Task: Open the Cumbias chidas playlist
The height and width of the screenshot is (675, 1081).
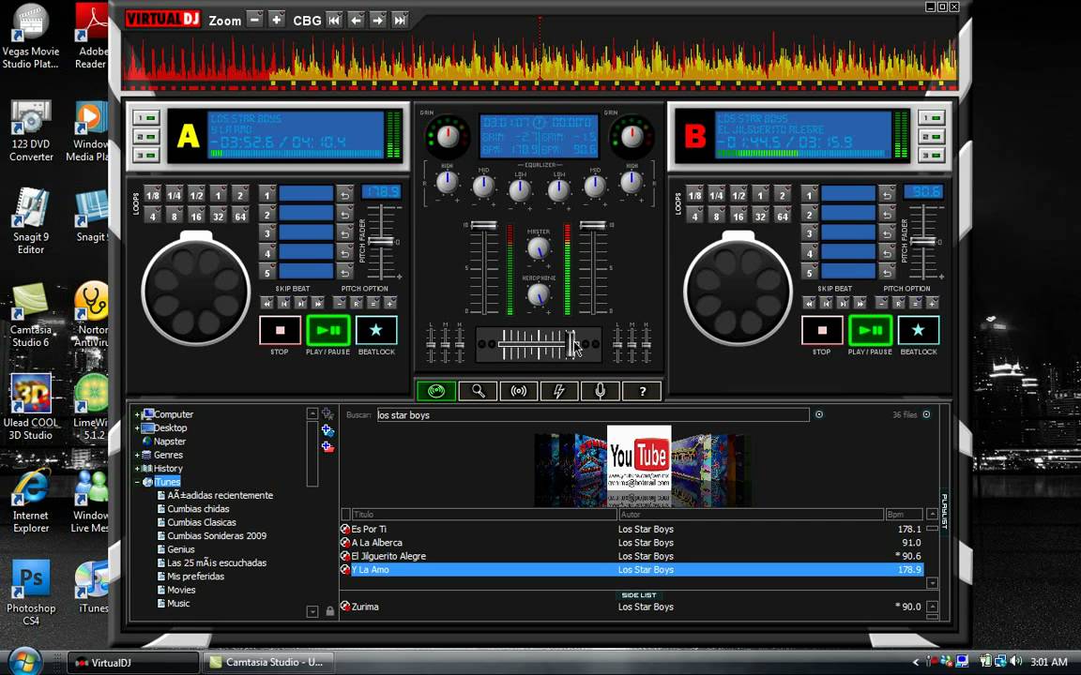Action: 198,509
